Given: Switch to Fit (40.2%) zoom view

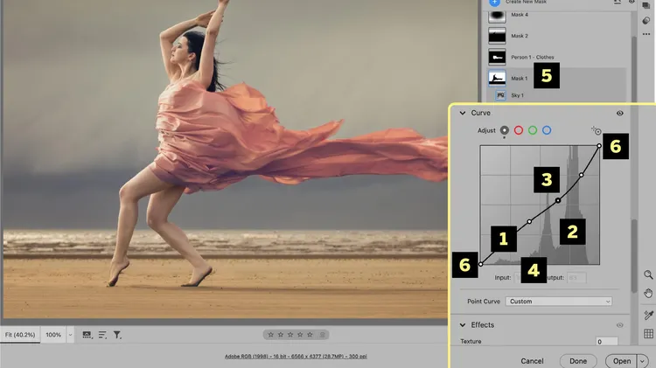Looking at the screenshot, I should (20, 335).
